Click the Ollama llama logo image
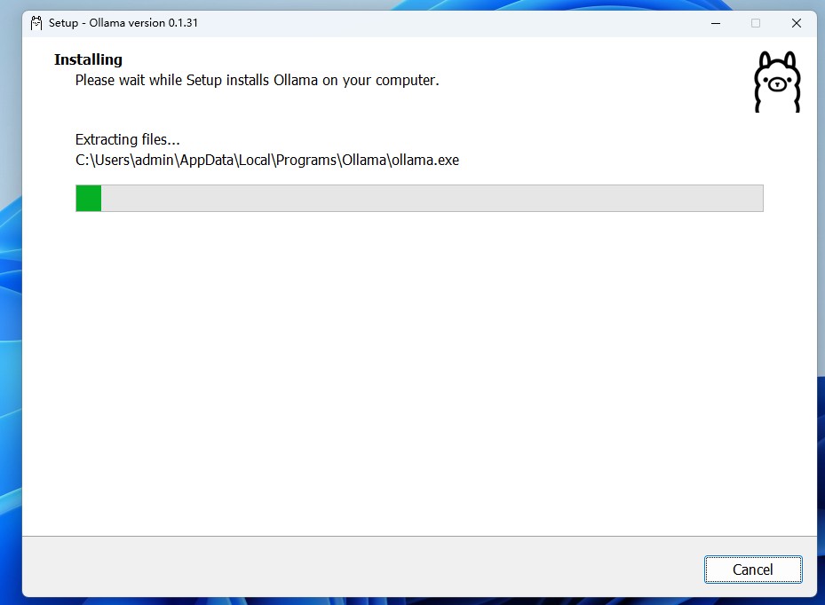This screenshot has width=825, height=605. pyautogui.click(x=777, y=82)
